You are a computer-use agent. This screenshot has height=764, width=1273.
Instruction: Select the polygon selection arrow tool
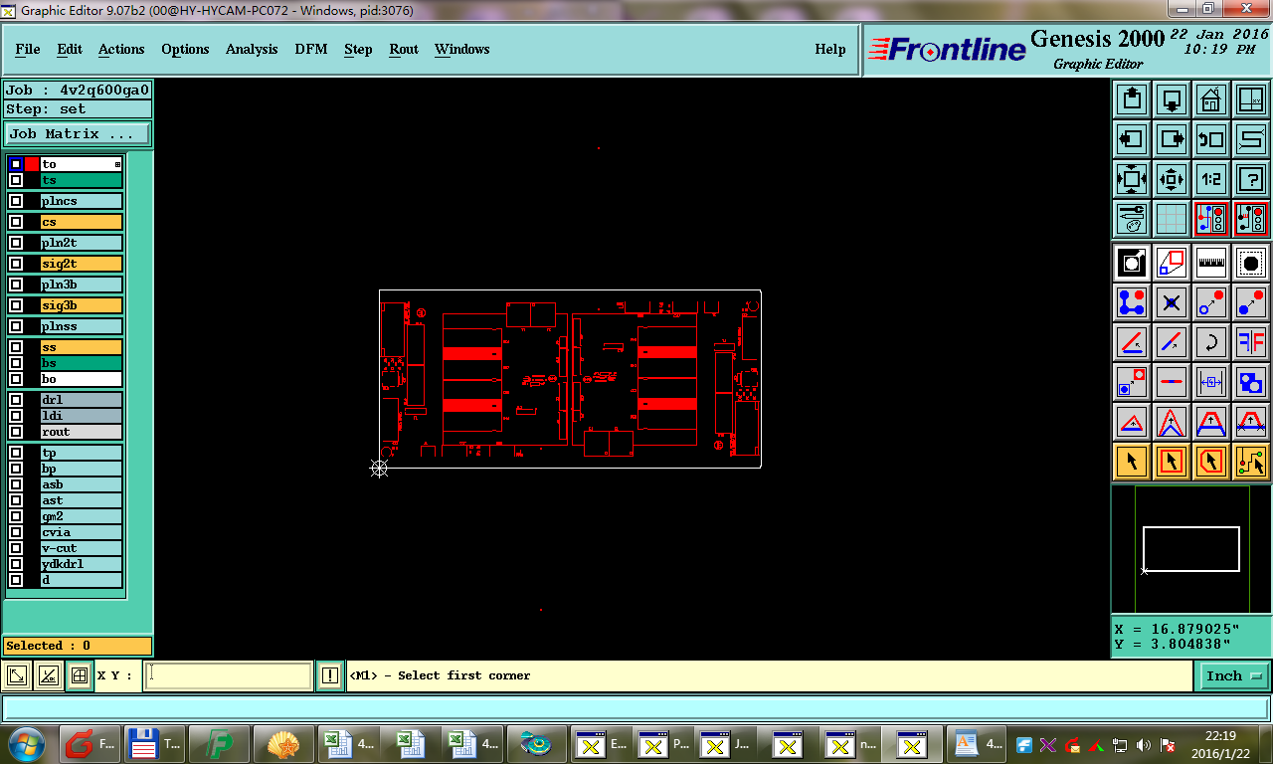click(1211, 462)
